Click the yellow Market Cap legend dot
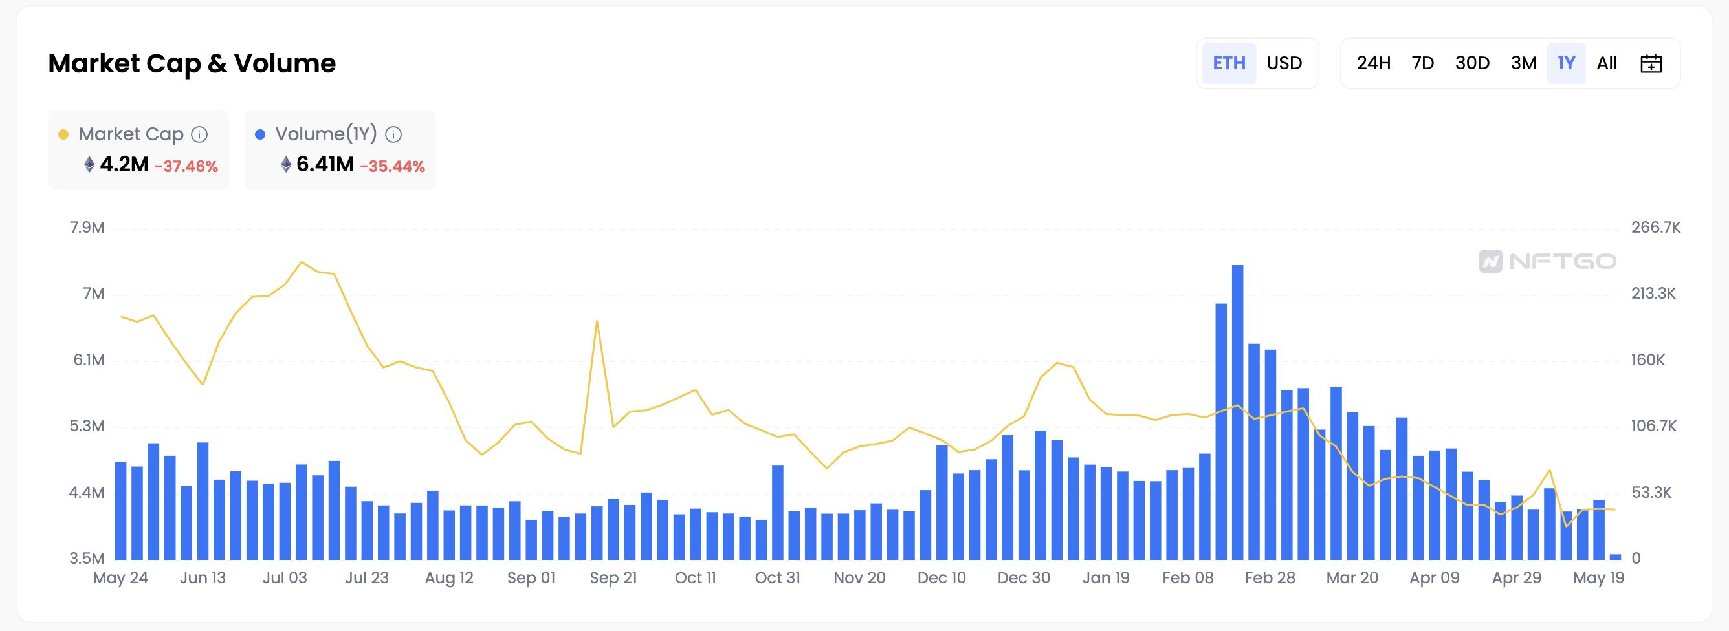This screenshot has width=1729, height=631. point(64,134)
